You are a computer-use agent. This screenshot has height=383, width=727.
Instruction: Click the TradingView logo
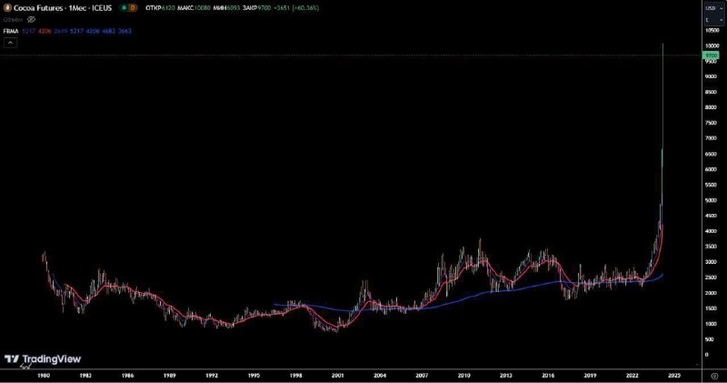(43, 358)
